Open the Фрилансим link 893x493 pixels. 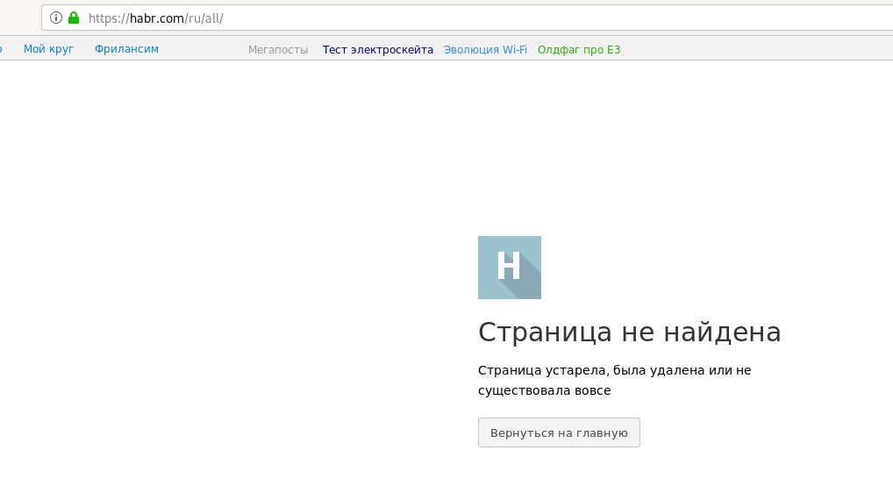click(126, 49)
